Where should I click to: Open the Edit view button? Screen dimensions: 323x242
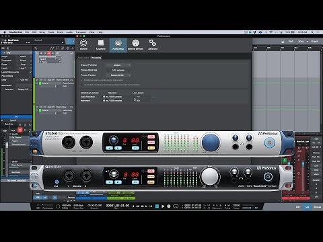(x=298, y=207)
